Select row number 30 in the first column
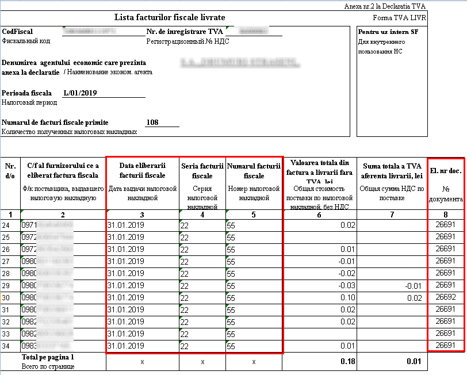Screen dimensions: 467x375 click(6, 298)
